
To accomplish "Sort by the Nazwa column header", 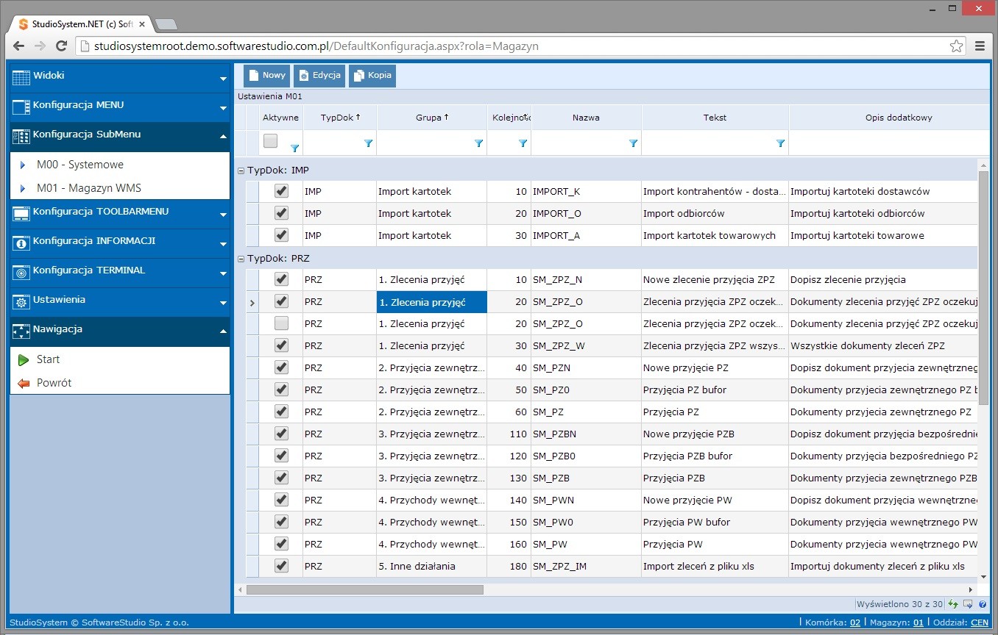I will pos(586,118).
